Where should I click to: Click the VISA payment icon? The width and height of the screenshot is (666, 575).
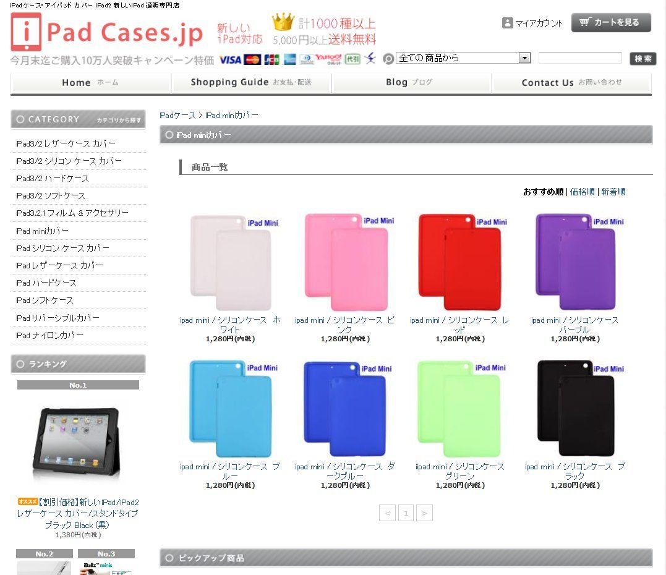click(x=230, y=60)
